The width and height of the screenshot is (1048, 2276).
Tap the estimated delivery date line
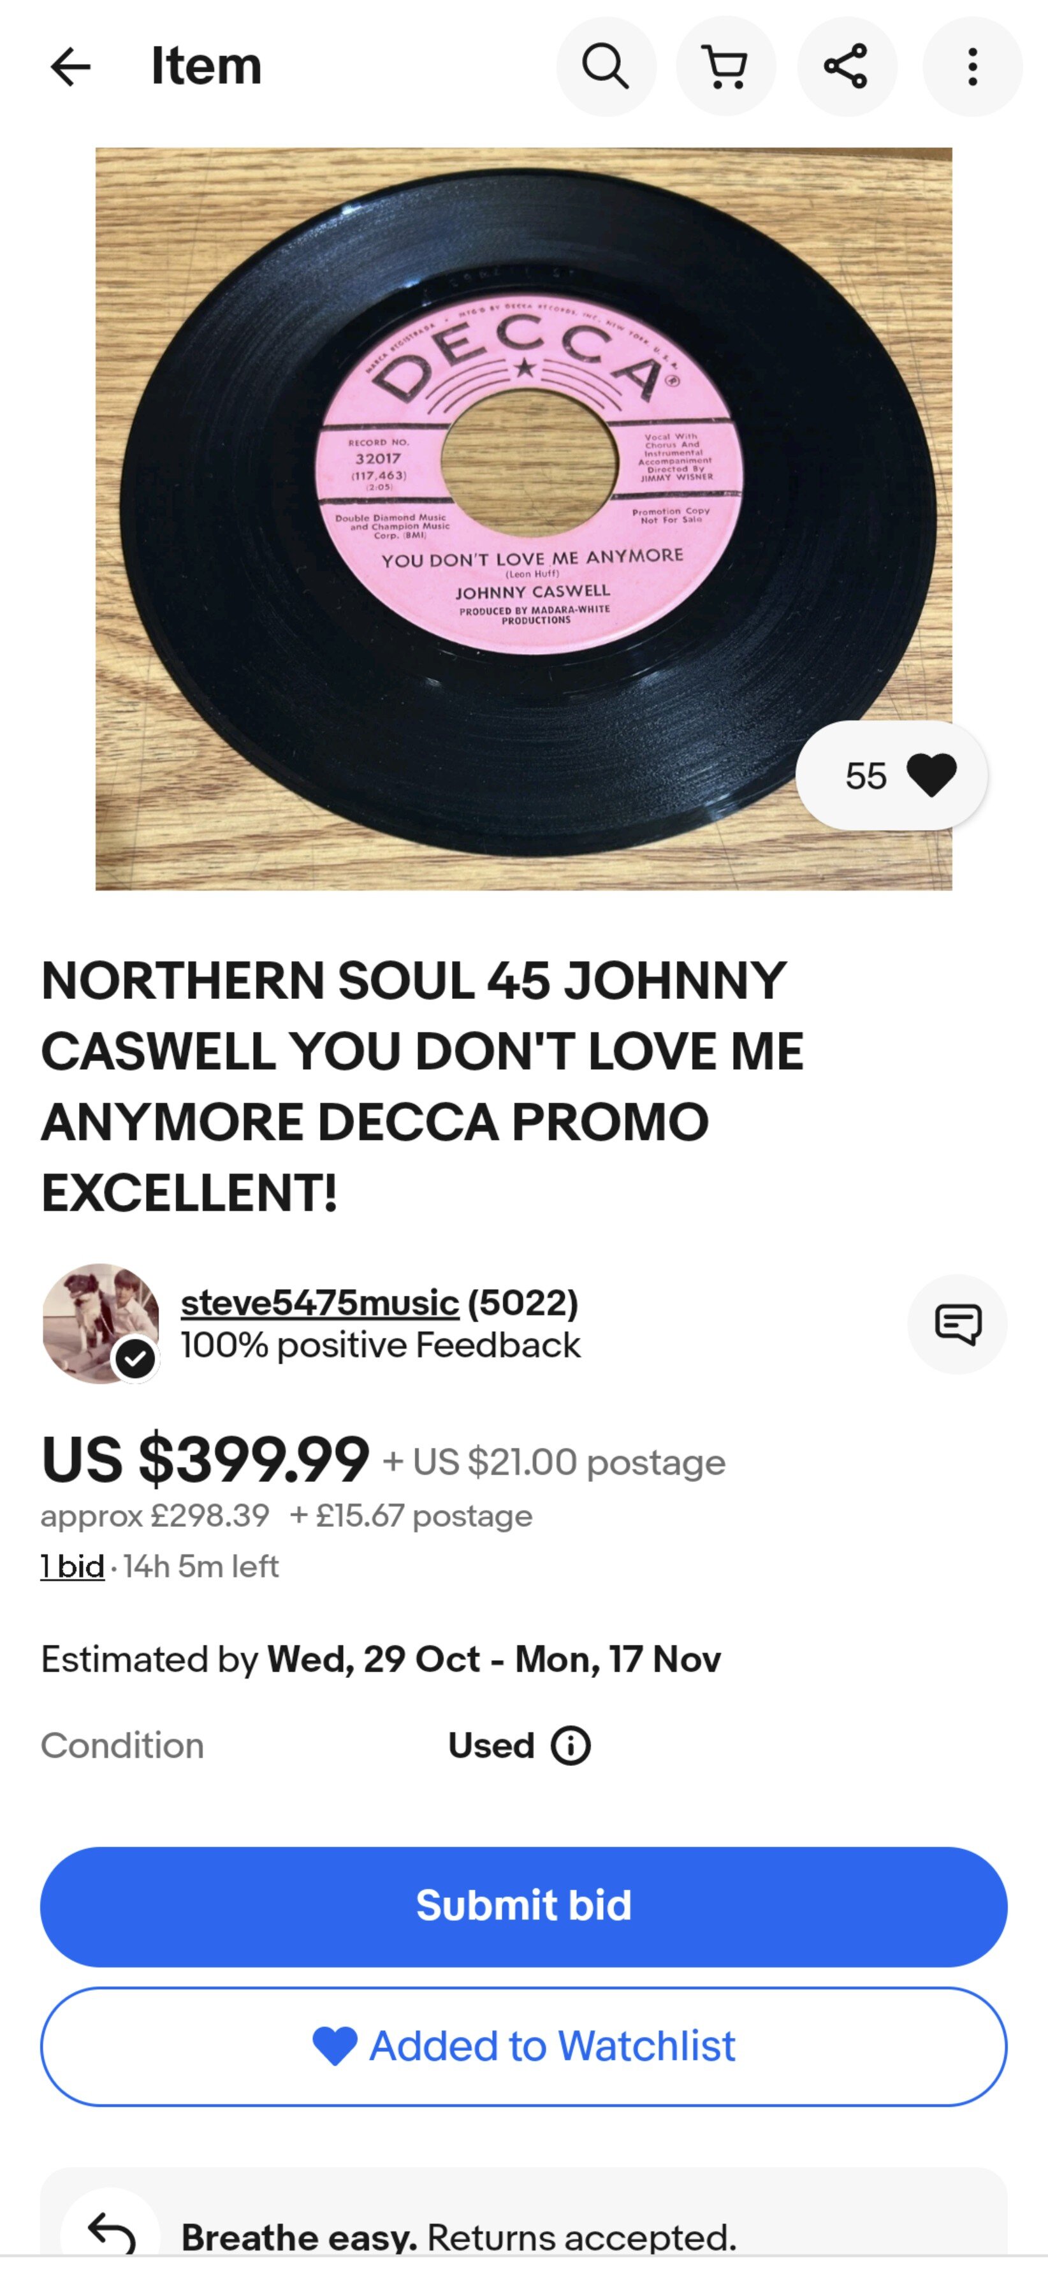point(380,1660)
